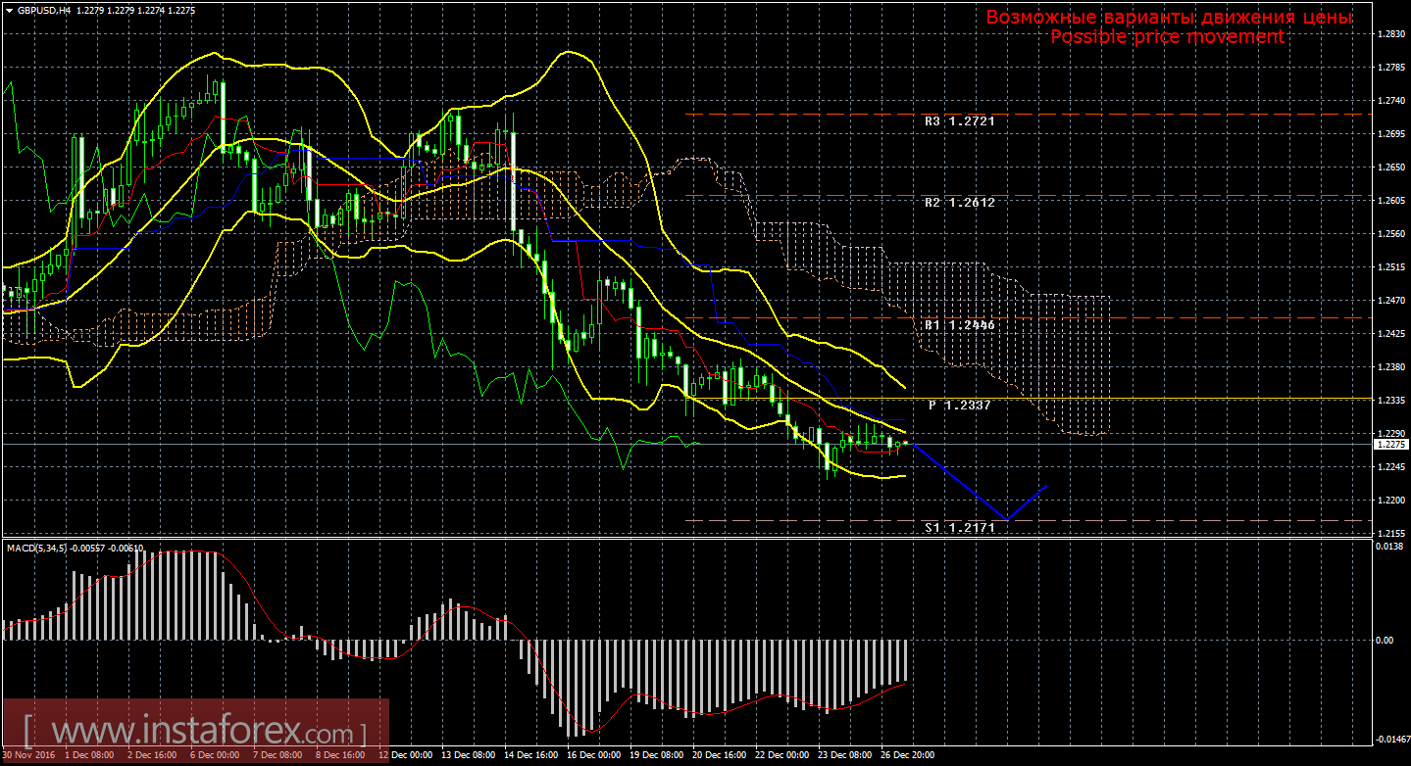Select the R3 1.2721 resistance label
This screenshot has height=766, width=1411.
coord(959,122)
